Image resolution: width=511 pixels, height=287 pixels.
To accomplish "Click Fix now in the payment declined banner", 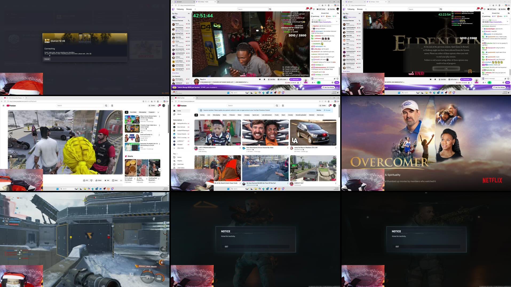I will pyautogui.click(x=328, y=110).
